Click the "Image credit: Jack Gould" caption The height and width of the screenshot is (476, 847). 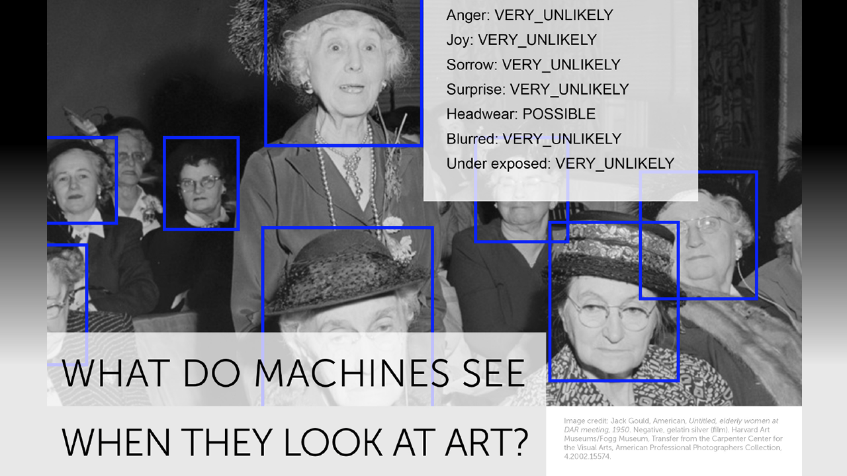[674, 438]
